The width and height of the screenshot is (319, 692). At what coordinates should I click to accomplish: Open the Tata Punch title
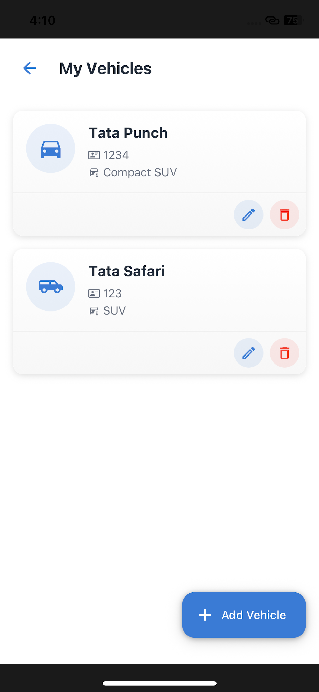[128, 133]
